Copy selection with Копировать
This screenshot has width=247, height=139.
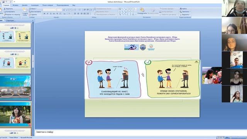click(9, 12)
